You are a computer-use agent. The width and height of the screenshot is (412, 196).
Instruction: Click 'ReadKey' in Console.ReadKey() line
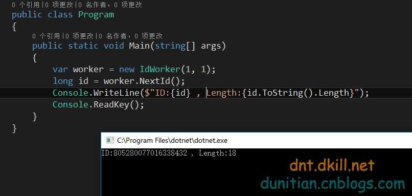click(111, 105)
